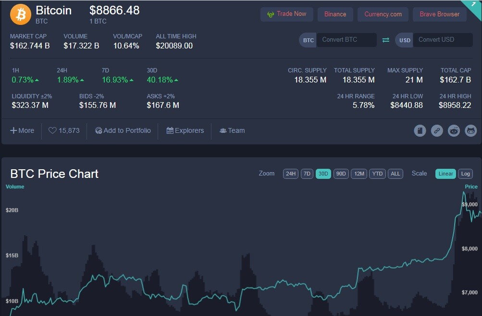
Task: Click the Market Cap value $162.744 B
Action: tap(30, 46)
